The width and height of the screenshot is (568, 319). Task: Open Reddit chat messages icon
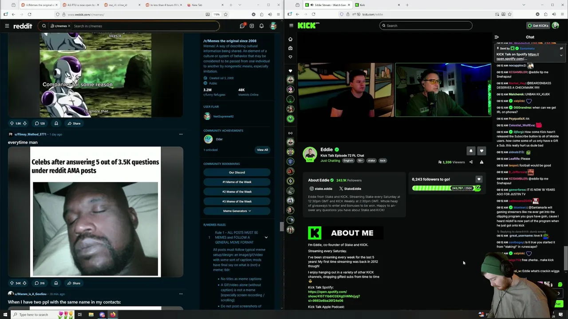point(242,26)
